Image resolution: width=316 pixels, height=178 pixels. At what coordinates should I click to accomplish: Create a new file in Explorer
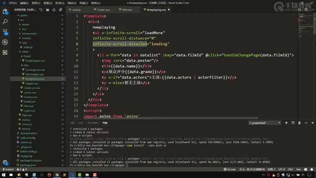tap(41, 10)
